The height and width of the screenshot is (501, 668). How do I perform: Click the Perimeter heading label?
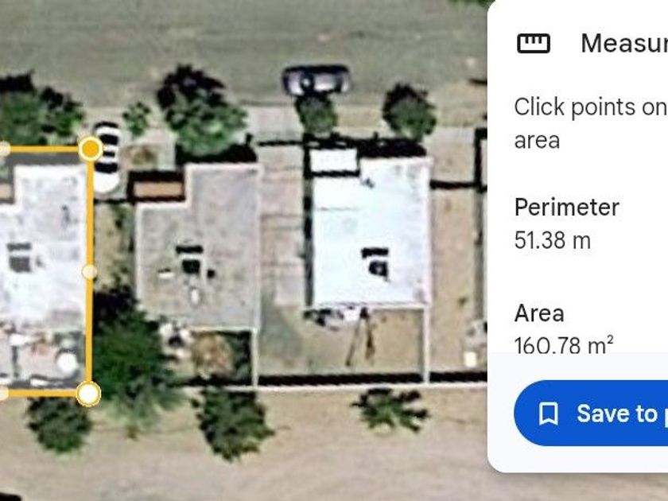[x=566, y=208]
